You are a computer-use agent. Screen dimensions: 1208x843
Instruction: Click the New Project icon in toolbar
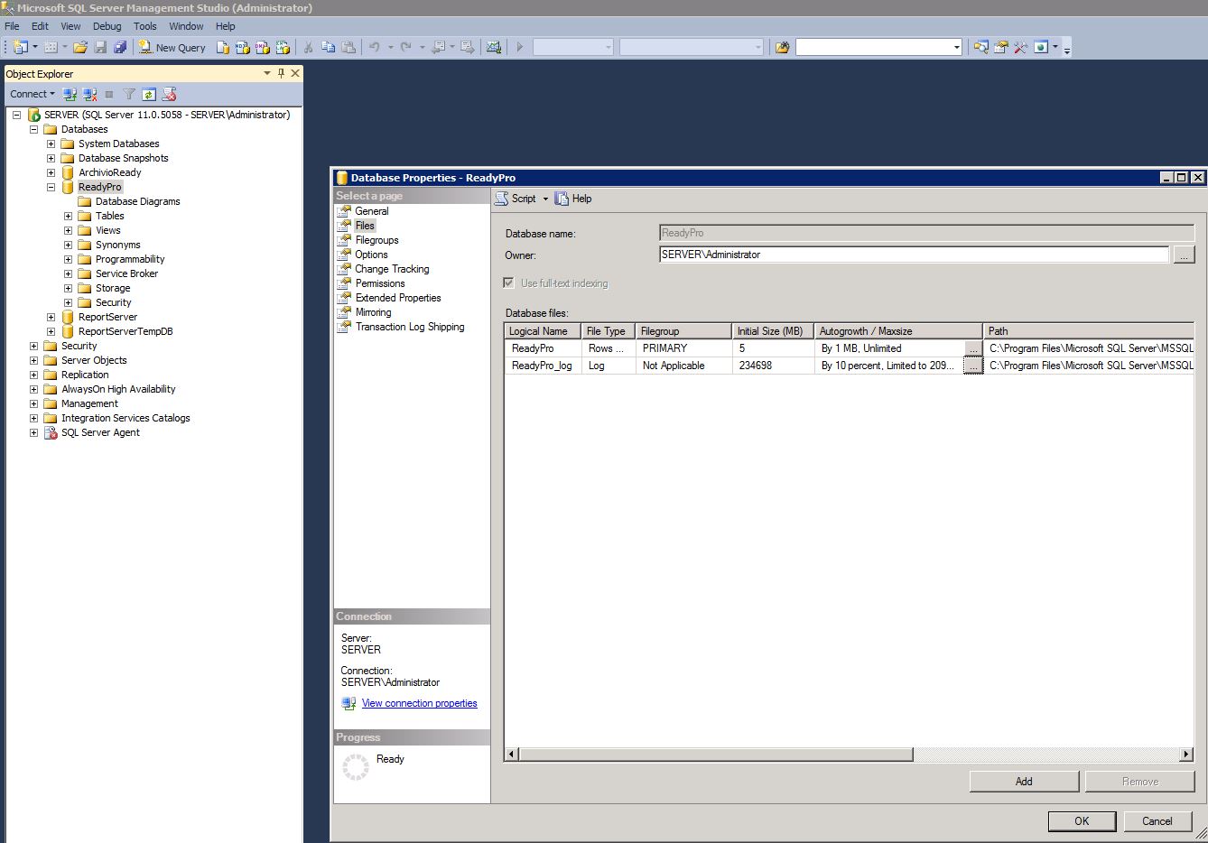coord(20,47)
